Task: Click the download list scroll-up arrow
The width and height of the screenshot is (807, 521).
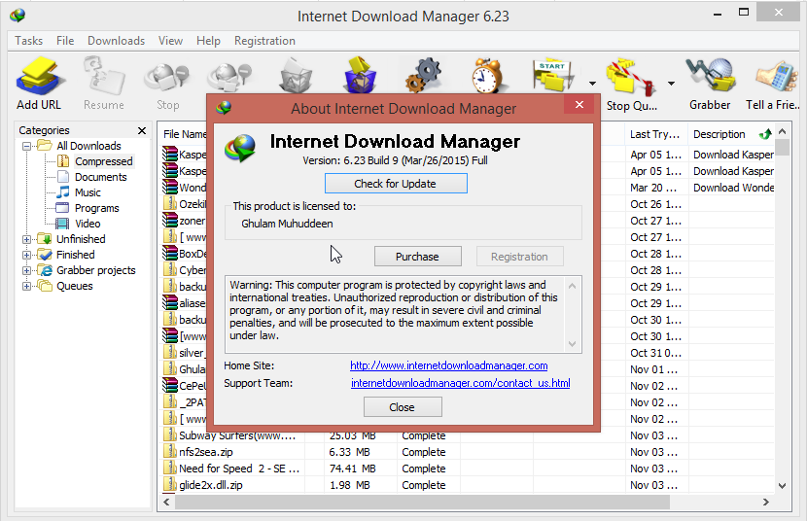Action: [x=783, y=131]
